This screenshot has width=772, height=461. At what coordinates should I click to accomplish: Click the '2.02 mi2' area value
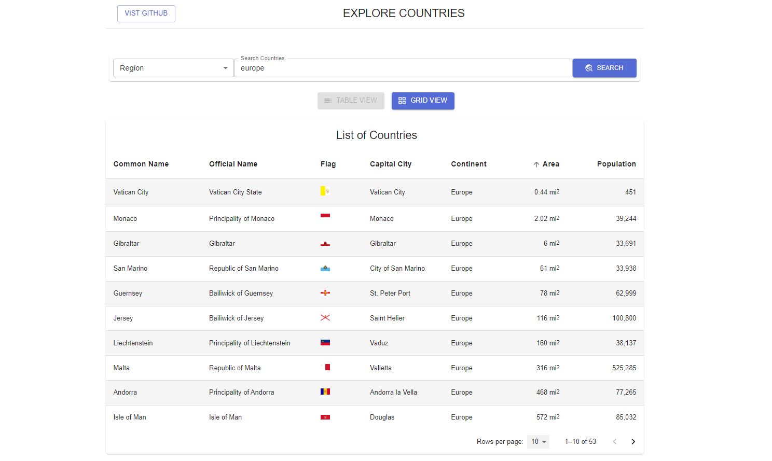[547, 218]
